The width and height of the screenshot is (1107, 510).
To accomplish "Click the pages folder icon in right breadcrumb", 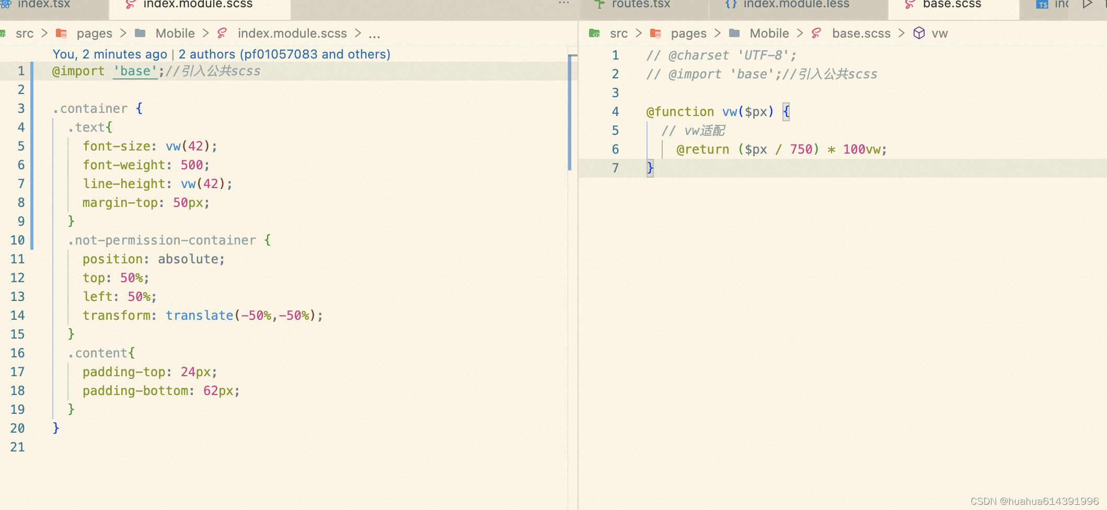I will click(656, 33).
